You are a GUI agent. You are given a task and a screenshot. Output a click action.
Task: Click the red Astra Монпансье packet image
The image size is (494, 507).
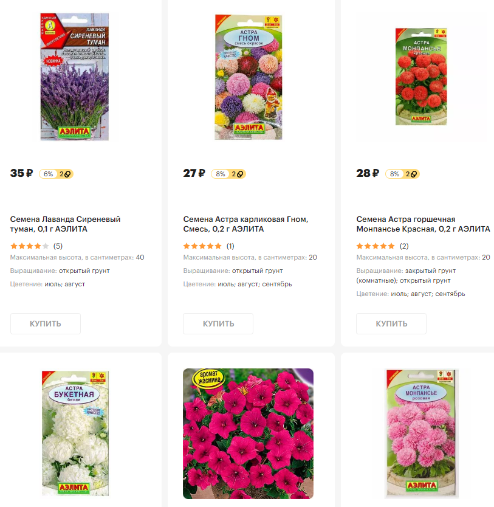click(x=421, y=77)
